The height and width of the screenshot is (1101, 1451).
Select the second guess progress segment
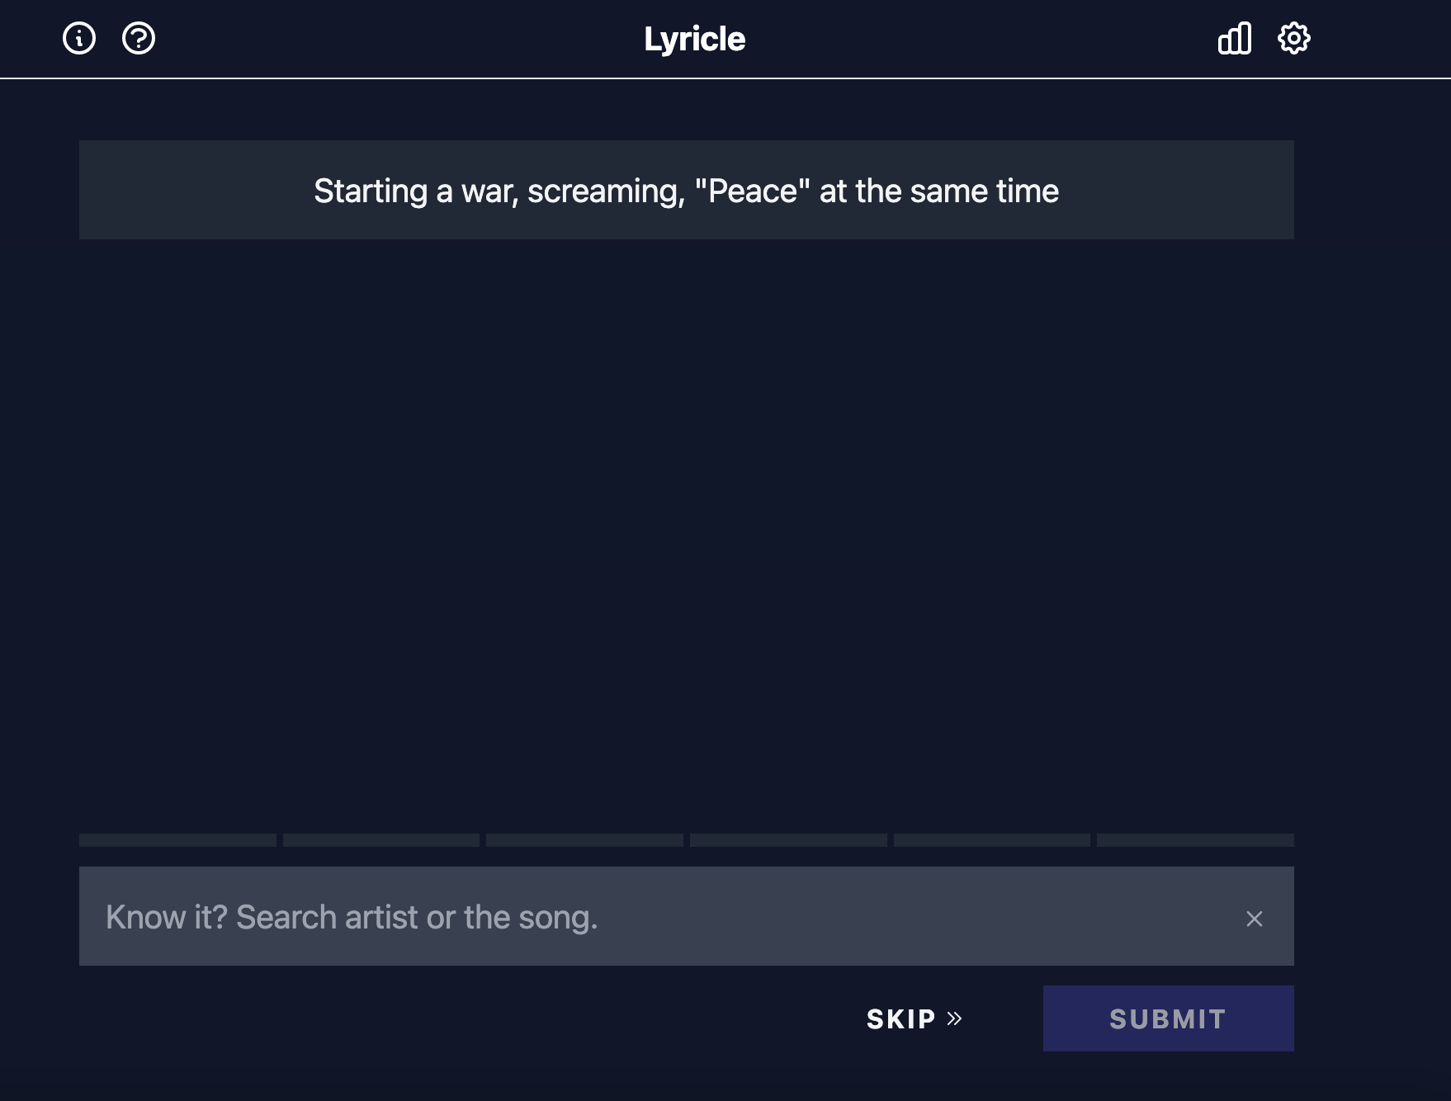(381, 840)
